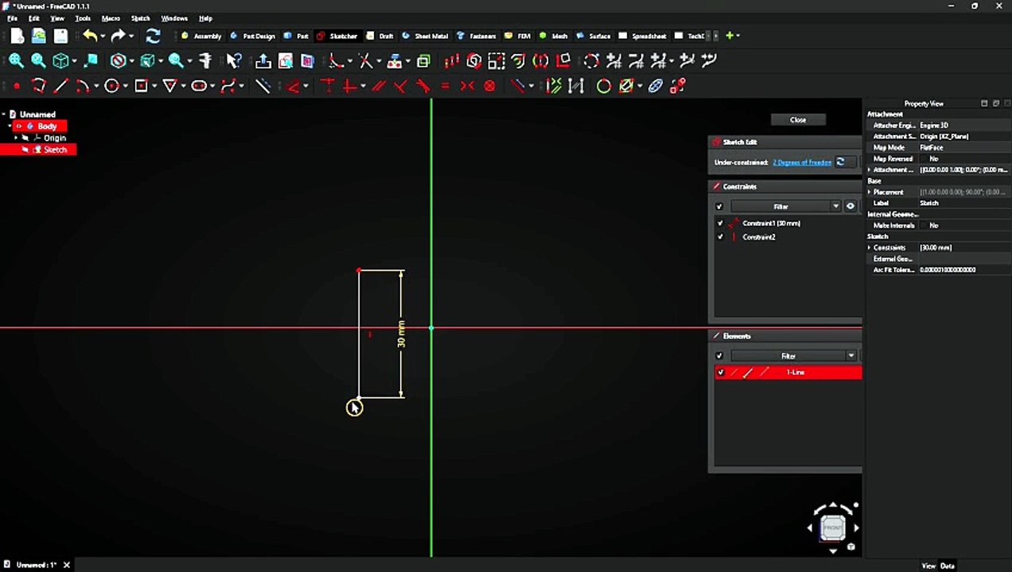Expand the Attachment offset property
Screen dimensions: 1012x572
tap(869, 170)
